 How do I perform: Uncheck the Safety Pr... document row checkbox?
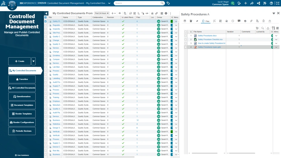[46, 21]
